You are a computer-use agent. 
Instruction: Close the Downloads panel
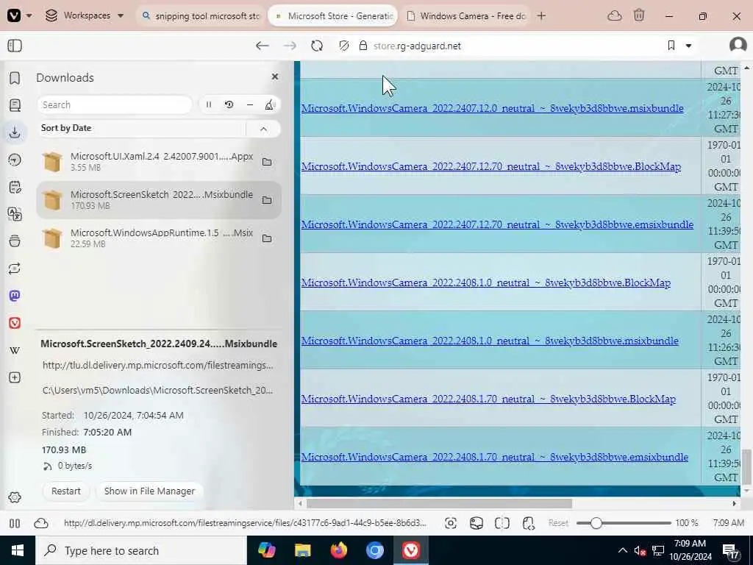[275, 77]
